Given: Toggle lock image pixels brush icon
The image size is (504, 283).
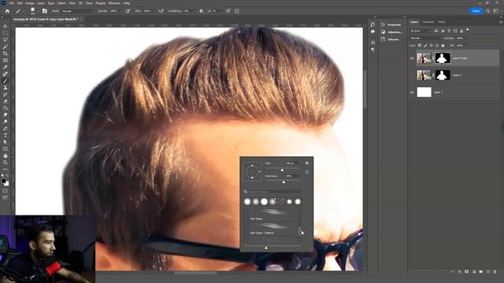Looking at the screenshot, I should point(425,46).
